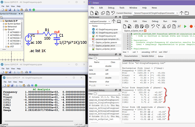This screenshot has width=195, height=127.
Task: Click New Script icon in Octave main toolbar
Action: pos(92,13)
